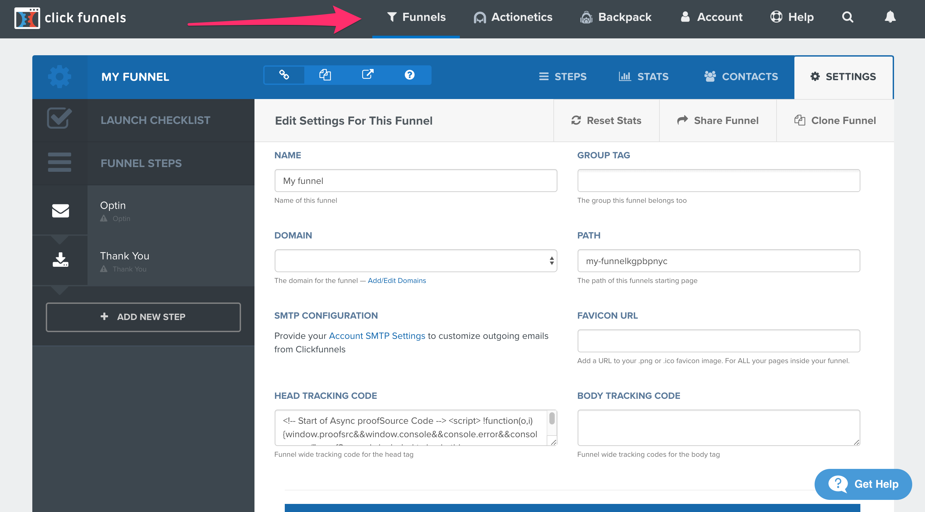Screen dimensions: 925x512
Task: Click the Thank You download icon
Action: coord(60,260)
